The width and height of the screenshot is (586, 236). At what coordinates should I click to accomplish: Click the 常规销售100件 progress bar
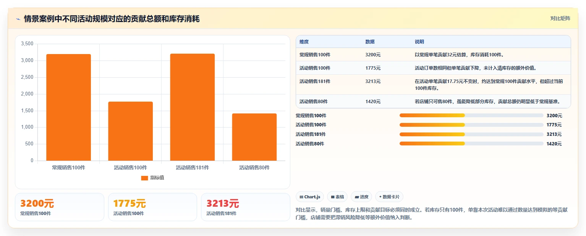tap(471, 115)
